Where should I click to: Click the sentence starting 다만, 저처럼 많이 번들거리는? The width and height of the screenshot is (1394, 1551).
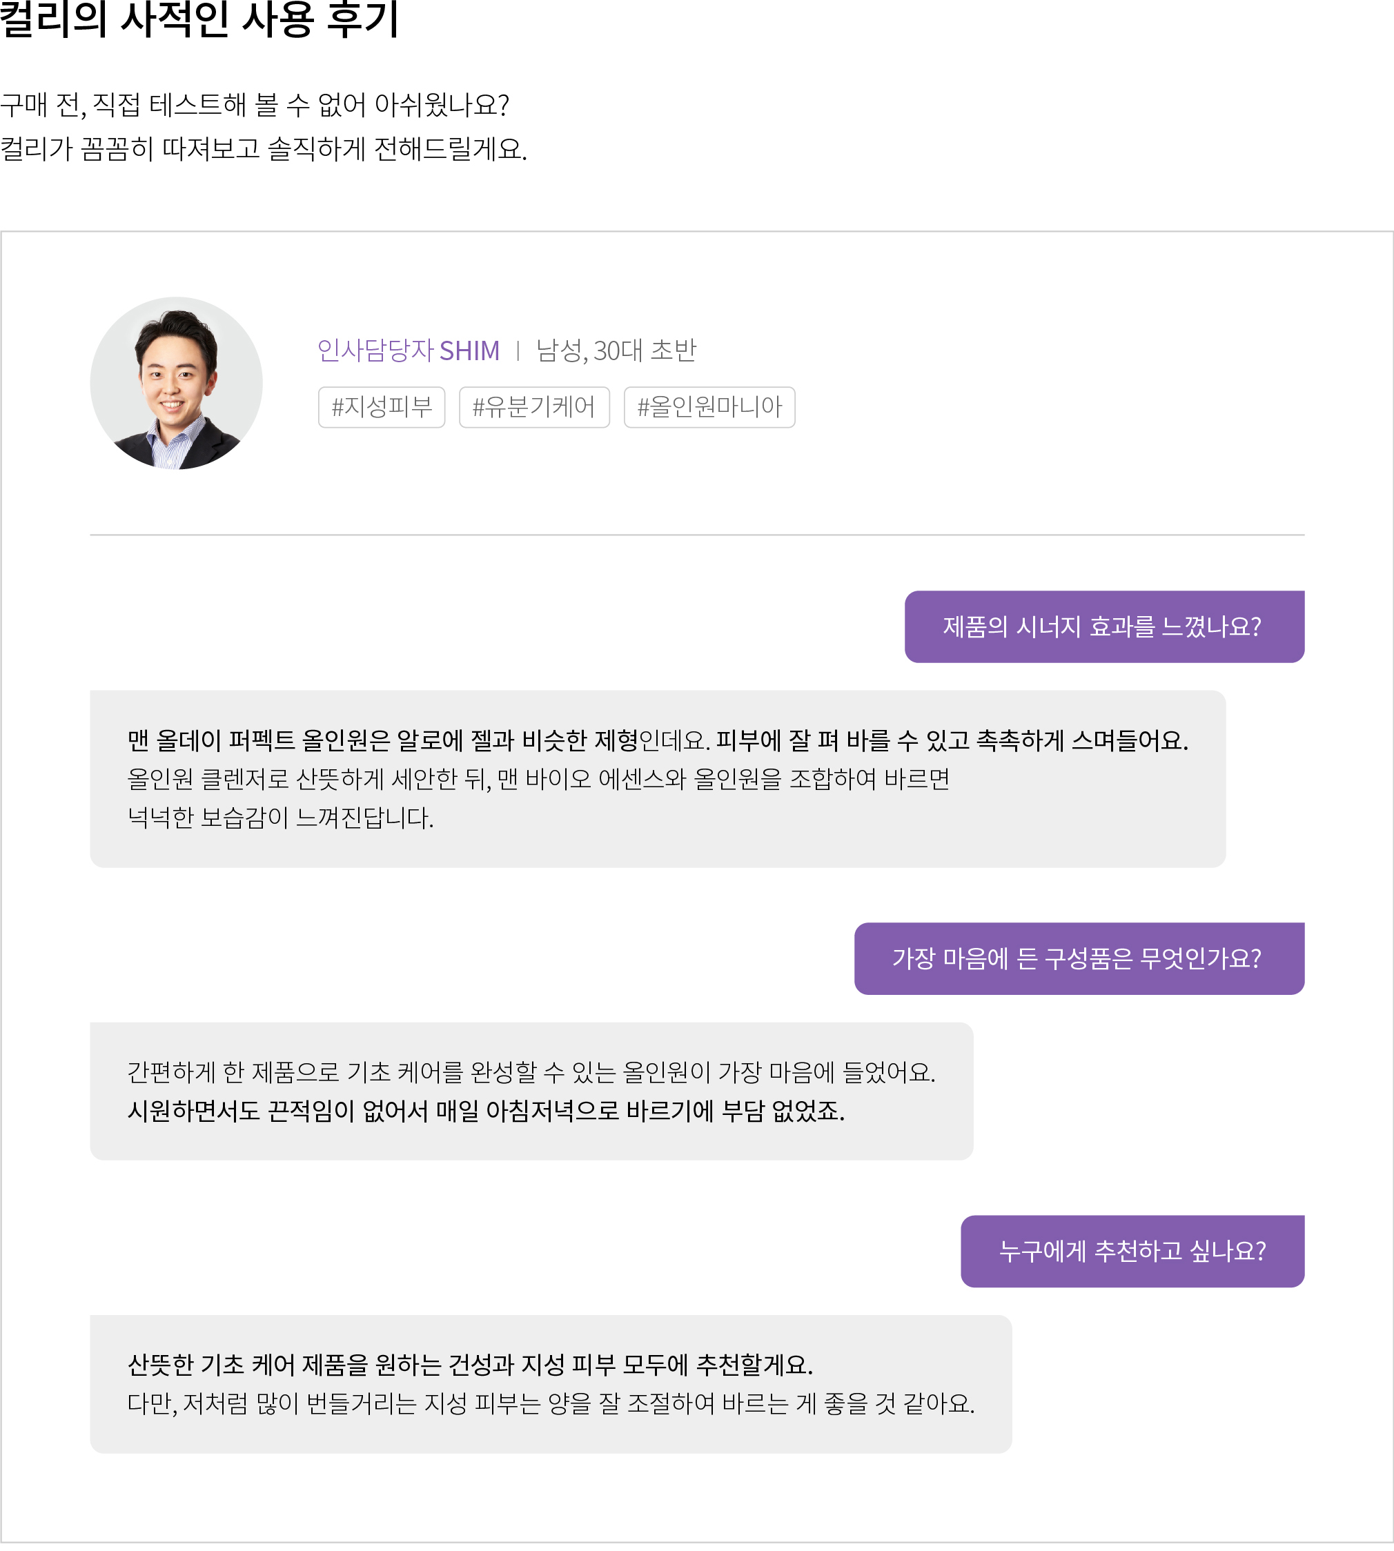551,1403
